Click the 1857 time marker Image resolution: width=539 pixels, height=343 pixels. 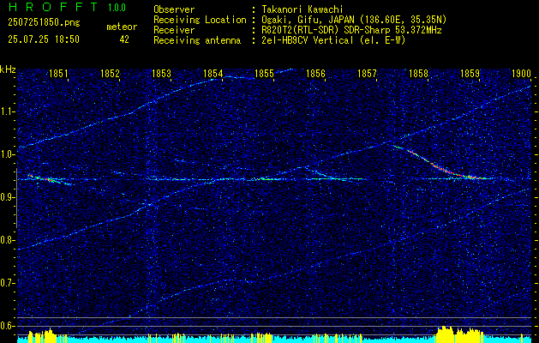pyautogui.click(x=367, y=74)
